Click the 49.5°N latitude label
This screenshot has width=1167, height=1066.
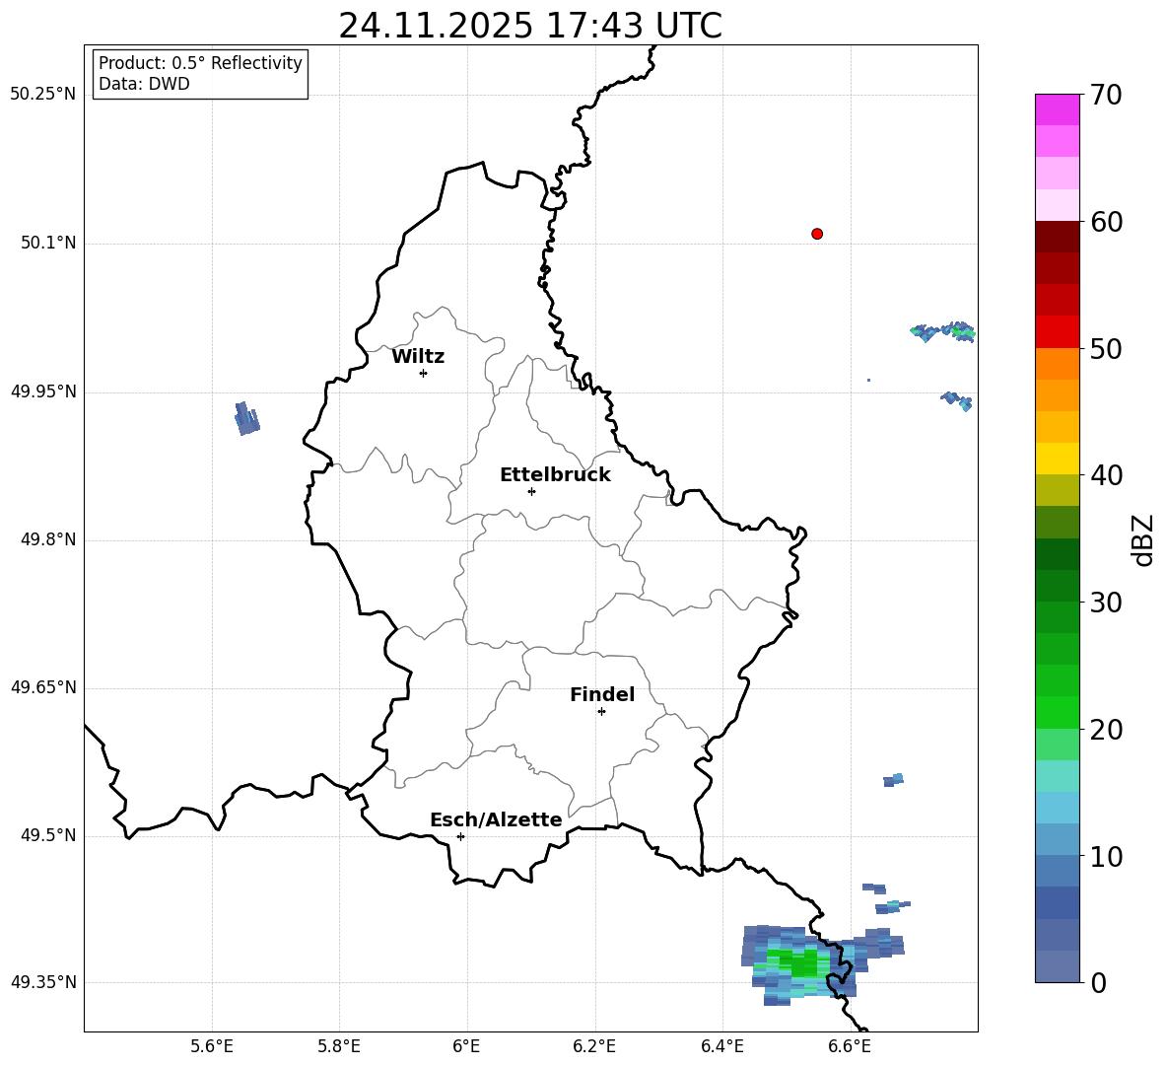(x=47, y=835)
